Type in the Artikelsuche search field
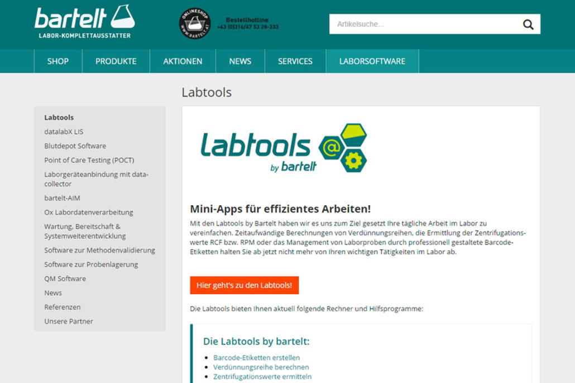 coord(424,25)
